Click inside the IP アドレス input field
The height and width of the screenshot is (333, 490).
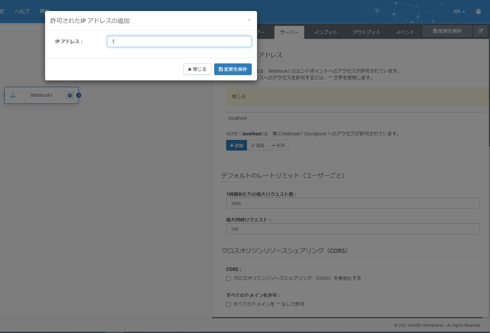coord(179,41)
